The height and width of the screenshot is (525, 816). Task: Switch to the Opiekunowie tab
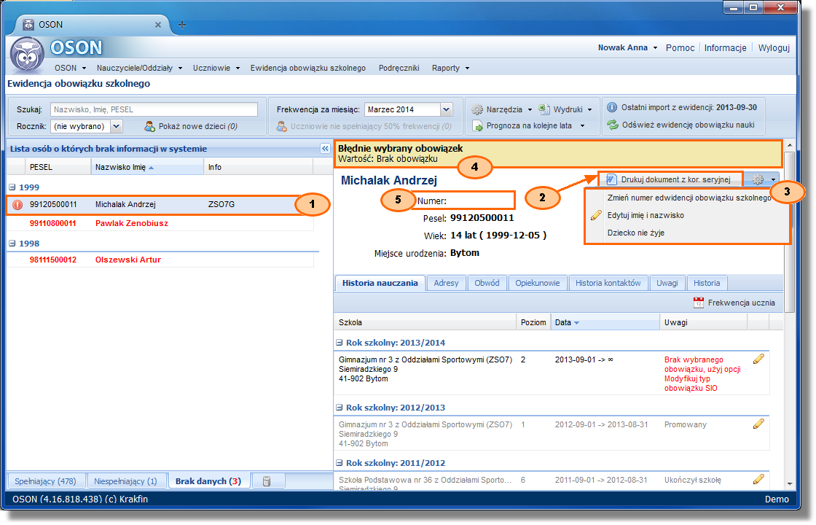coord(537,283)
